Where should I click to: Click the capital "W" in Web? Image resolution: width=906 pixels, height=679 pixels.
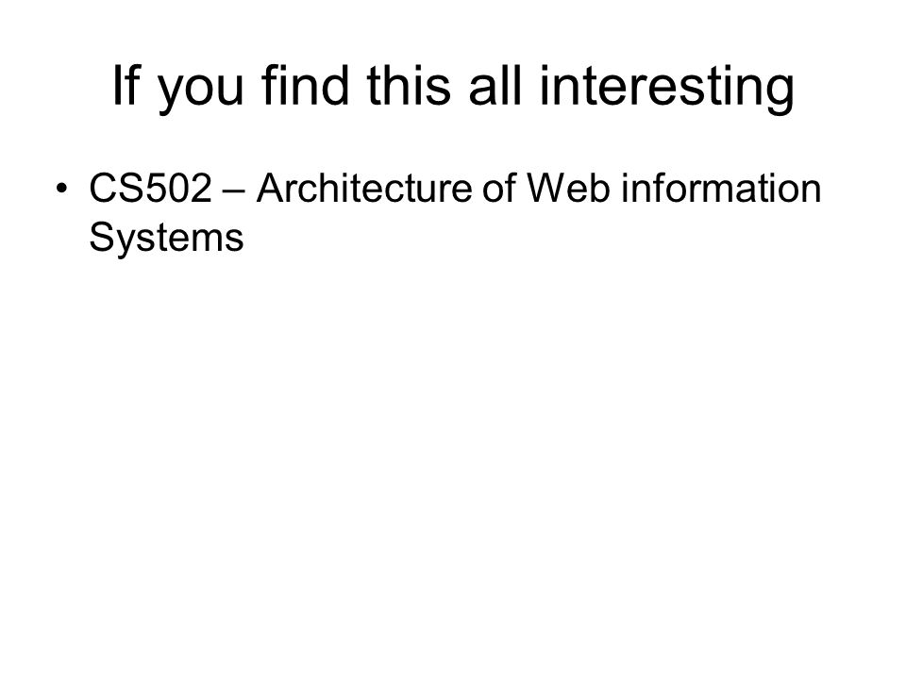548,189
